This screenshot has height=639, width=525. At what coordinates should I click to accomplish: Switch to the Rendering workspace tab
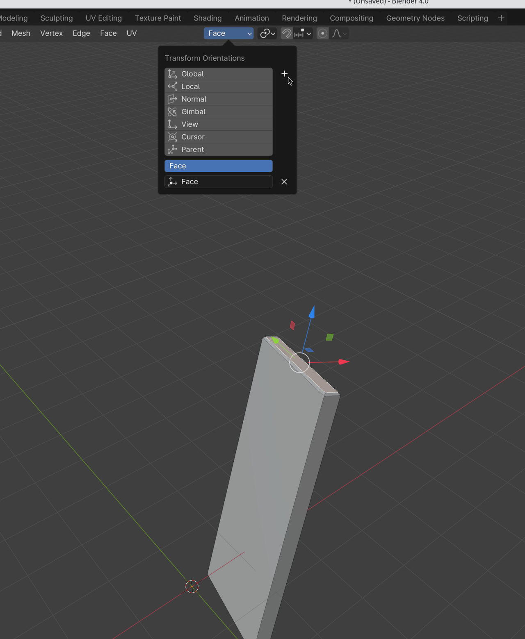[299, 18]
